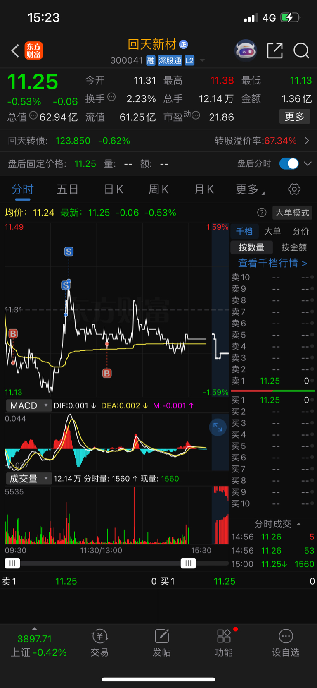Open the robot assistant avatar

[246, 51]
